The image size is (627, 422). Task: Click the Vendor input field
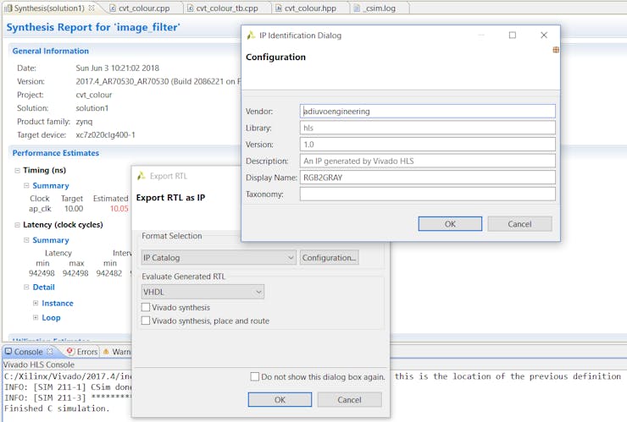pos(428,111)
